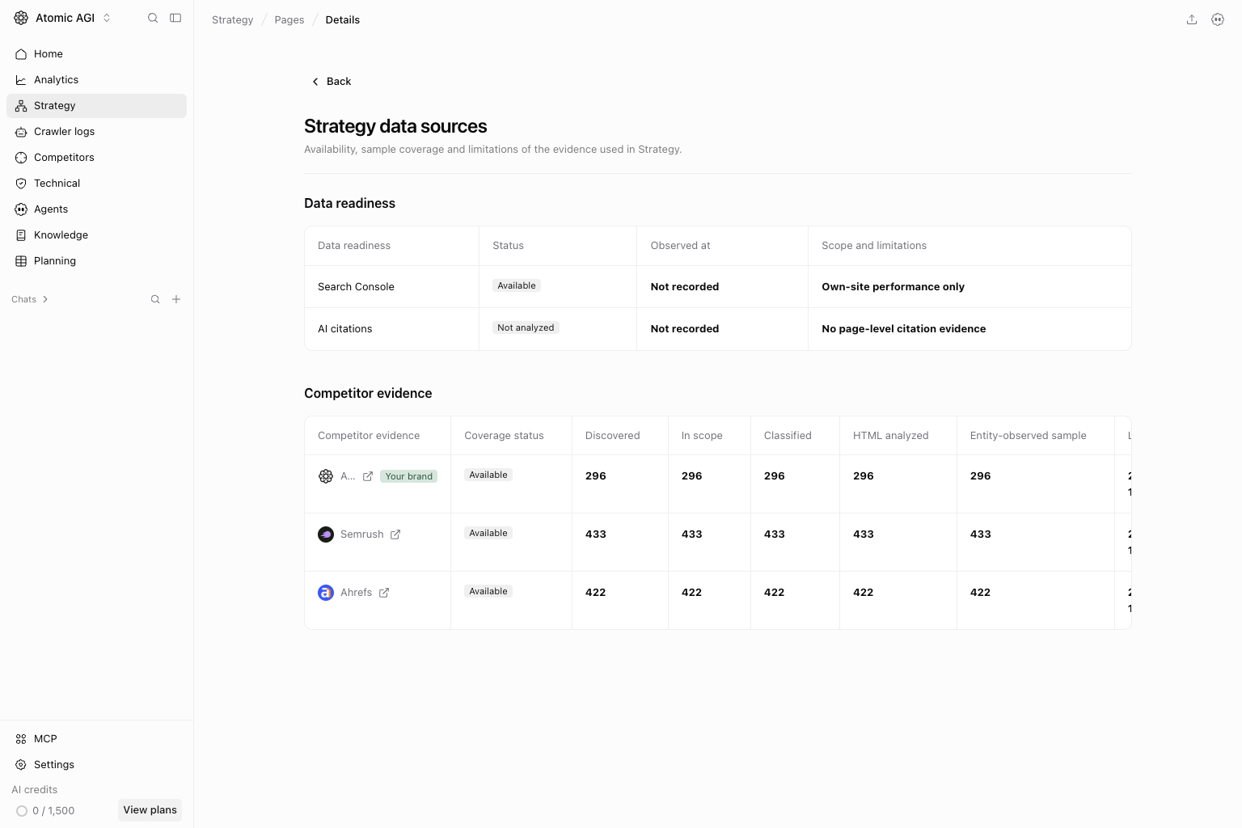The height and width of the screenshot is (828, 1242).
Task: Click the Search Console row label
Action: pos(356,287)
